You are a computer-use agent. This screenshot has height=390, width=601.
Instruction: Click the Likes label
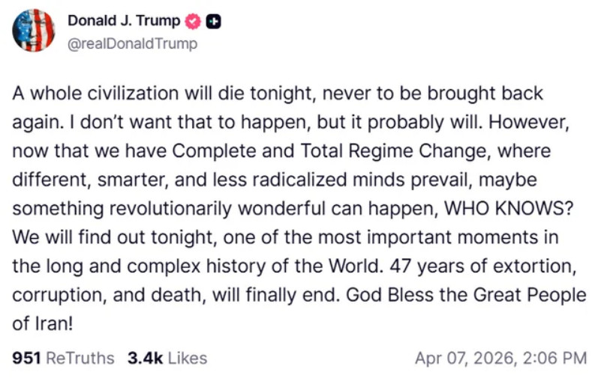pos(187,358)
